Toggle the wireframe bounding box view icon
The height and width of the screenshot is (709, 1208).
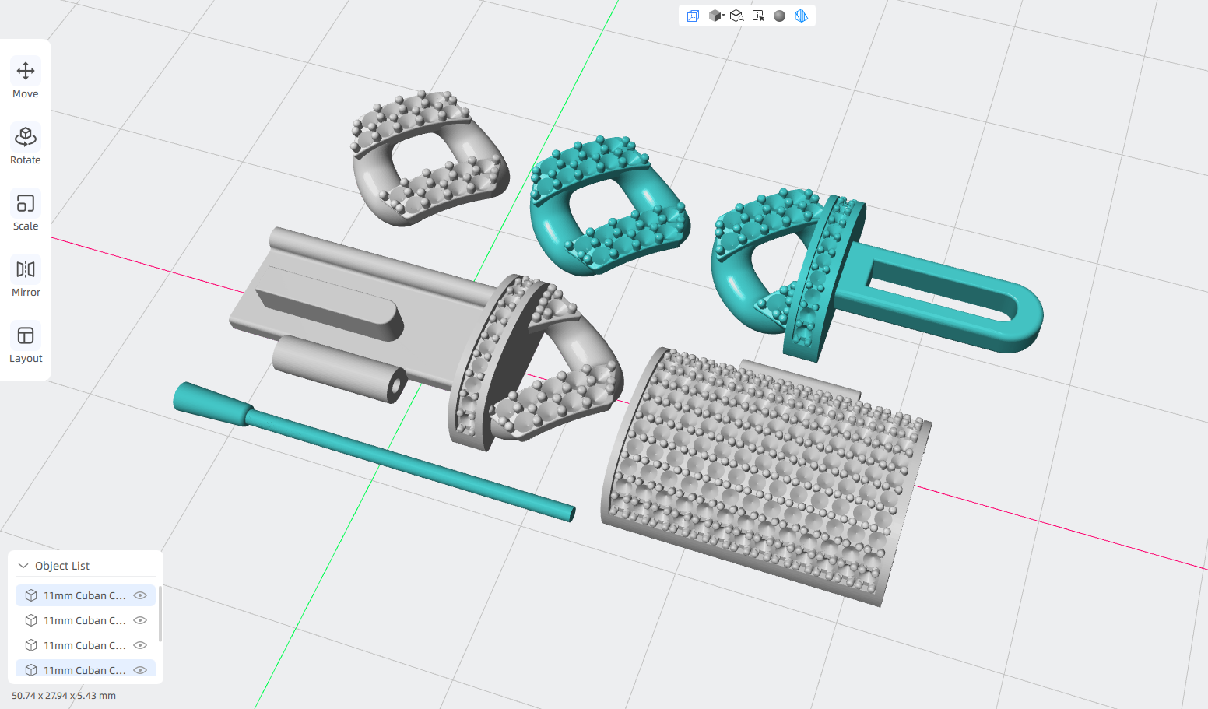[693, 16]
